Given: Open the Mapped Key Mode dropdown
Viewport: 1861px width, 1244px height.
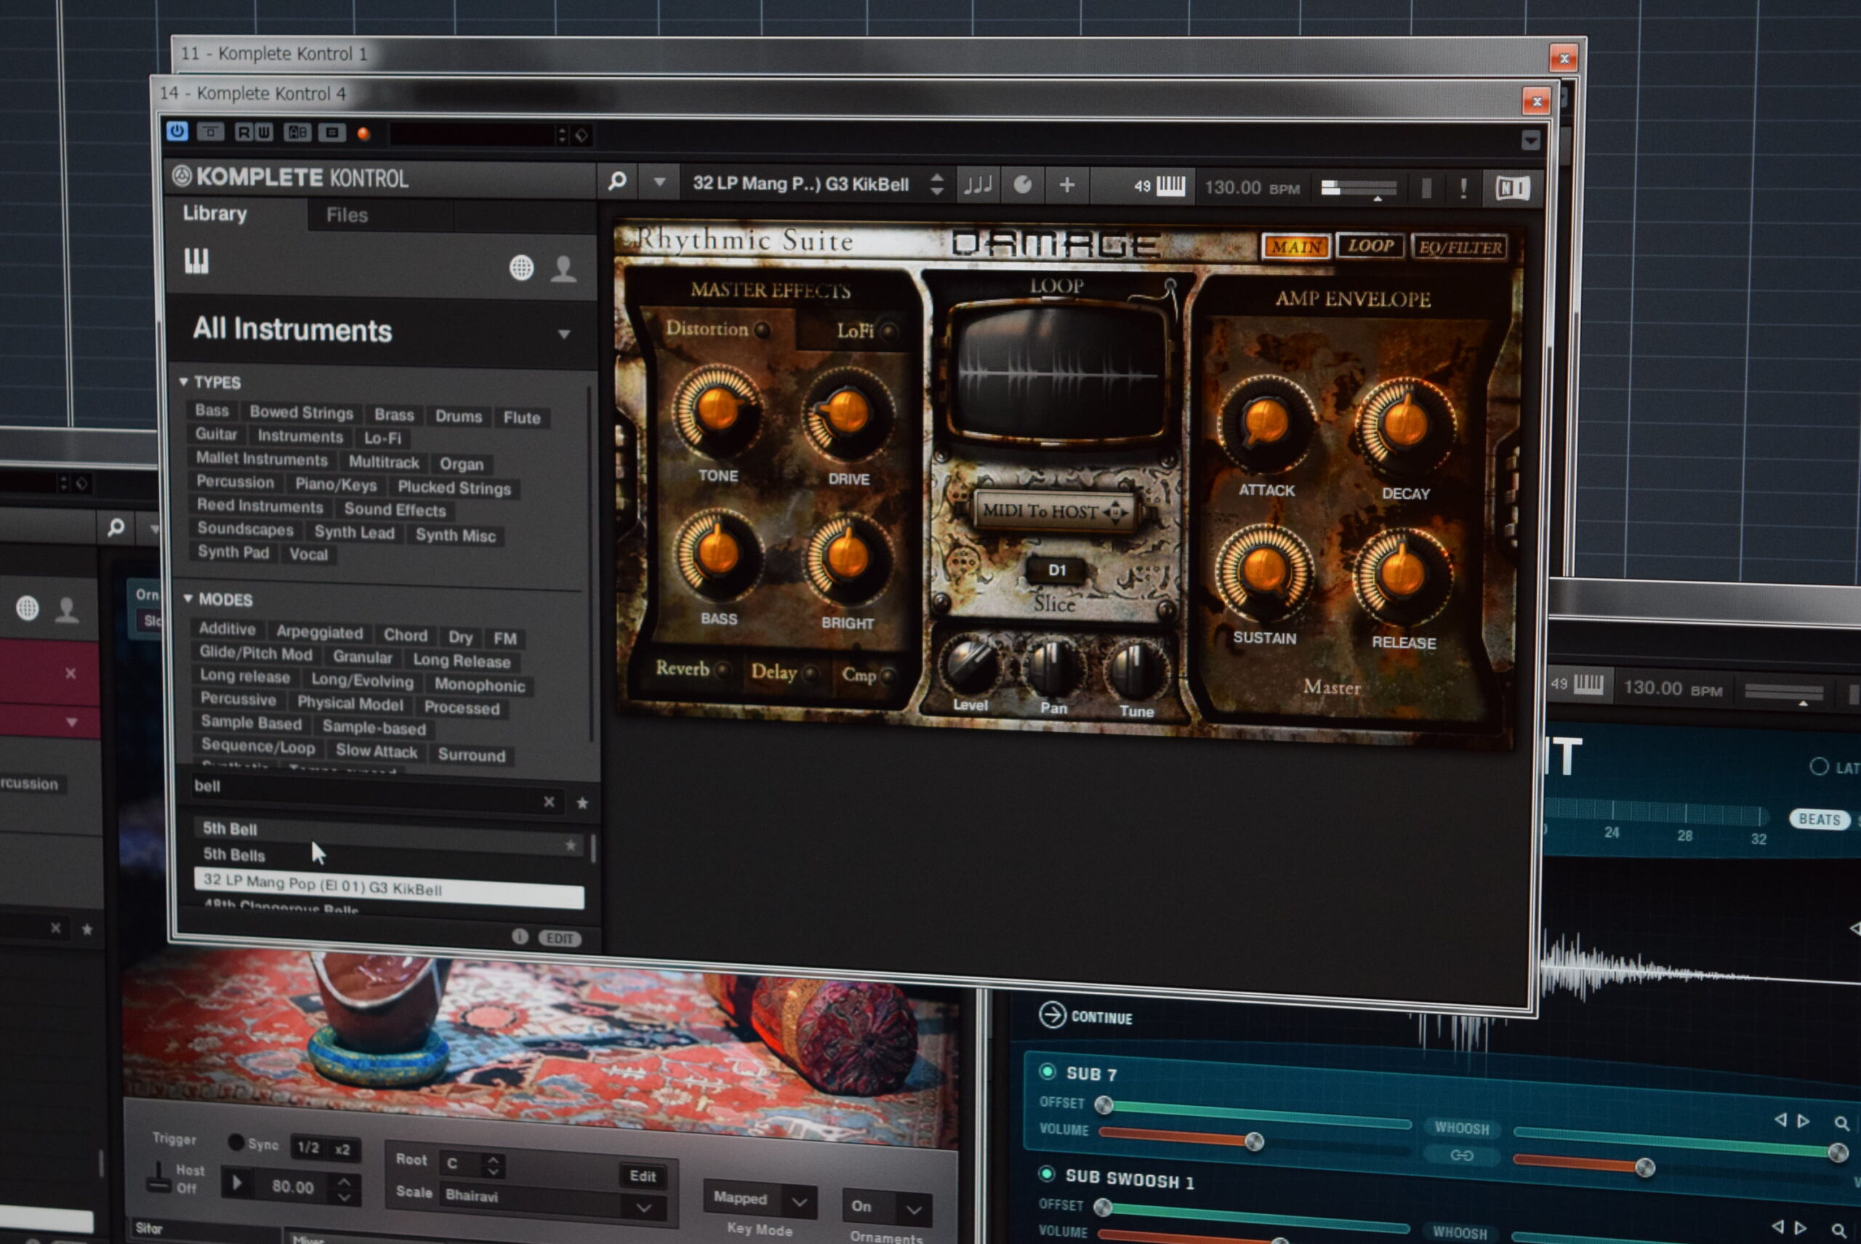Looking at the screenshot, I should click(x=760, y=1200).
